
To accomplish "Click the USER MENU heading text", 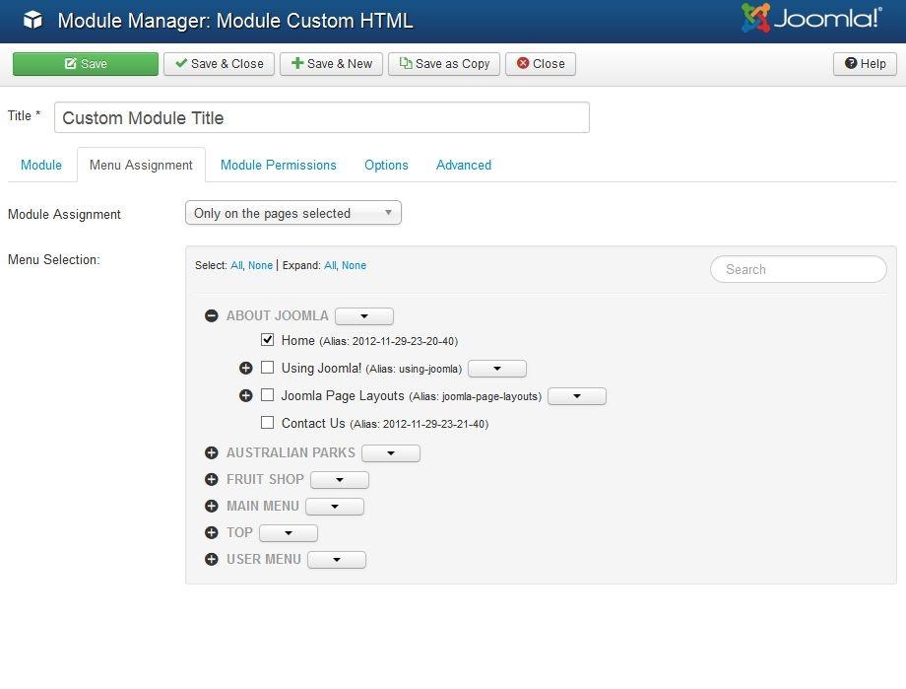I will pos(264,560).
